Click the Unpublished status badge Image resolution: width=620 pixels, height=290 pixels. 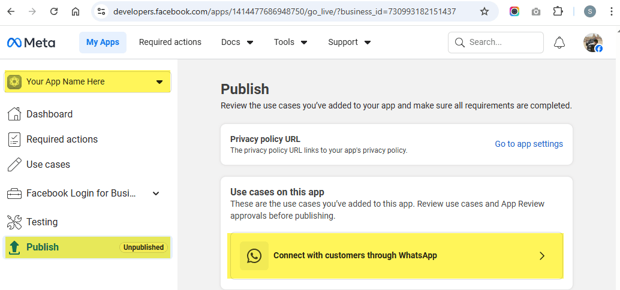pyautogui.click(x=143, y=247)
